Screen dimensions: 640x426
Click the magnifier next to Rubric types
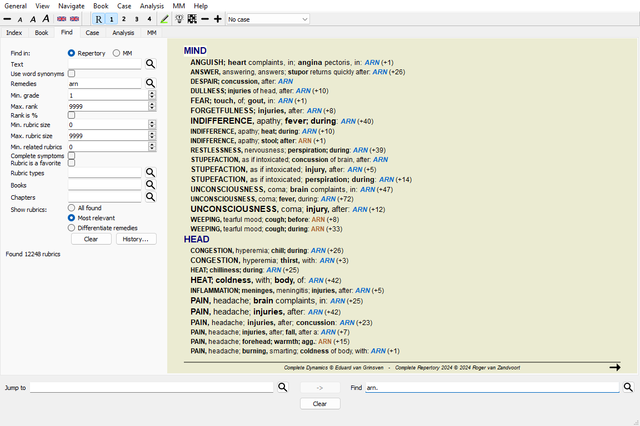[x=151, y=173]
